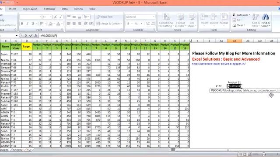
Task: Click Bottom Align icon
Action: 80,17
